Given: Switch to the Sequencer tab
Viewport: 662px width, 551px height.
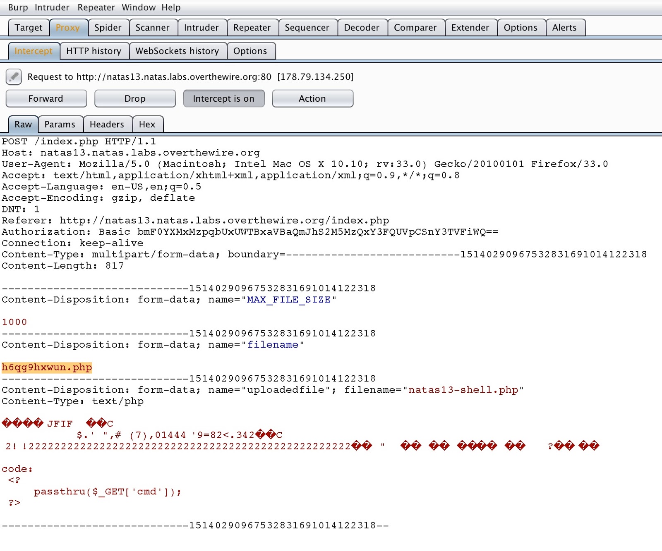Looking at the screenshot, I should pyautogui.click(x=307, y=27).
